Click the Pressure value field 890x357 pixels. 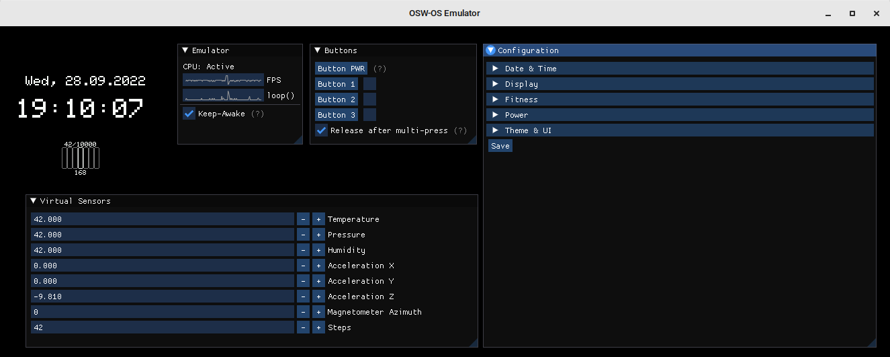coord(163,235)
